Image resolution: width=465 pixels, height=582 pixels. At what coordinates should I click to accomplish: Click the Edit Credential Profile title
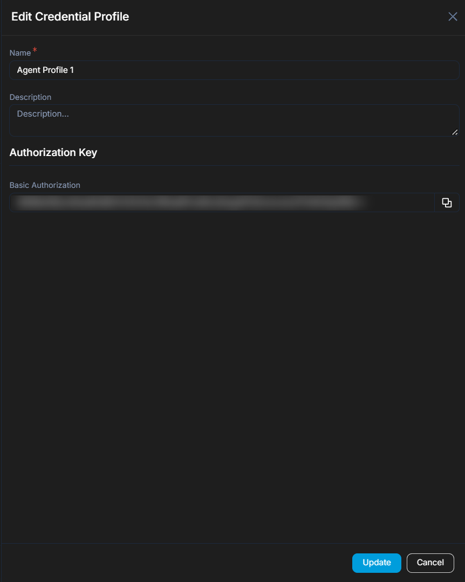(x=70, y=17)
